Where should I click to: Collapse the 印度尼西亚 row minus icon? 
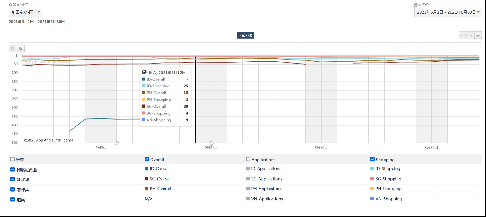[x=12, y=169]
